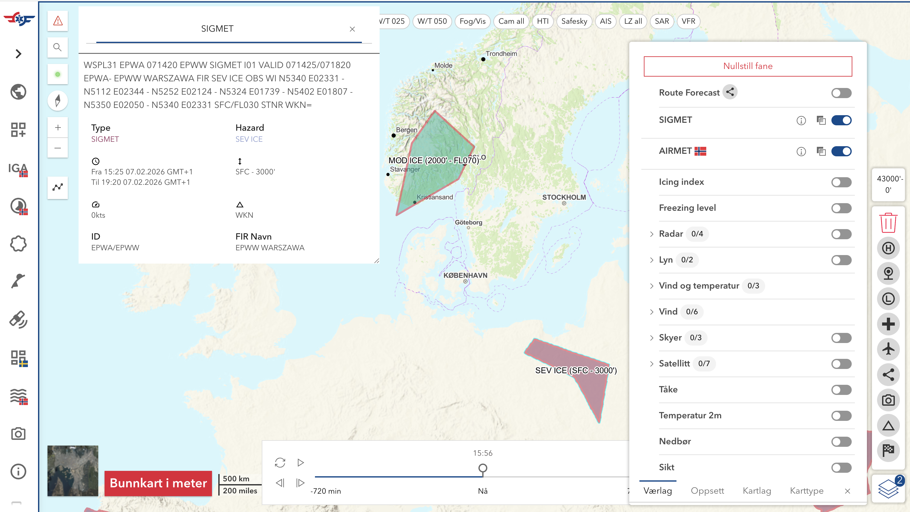This screenshot has width=910, height=512.
Task: Open the Oppsett tab
Action: (707, 490)
